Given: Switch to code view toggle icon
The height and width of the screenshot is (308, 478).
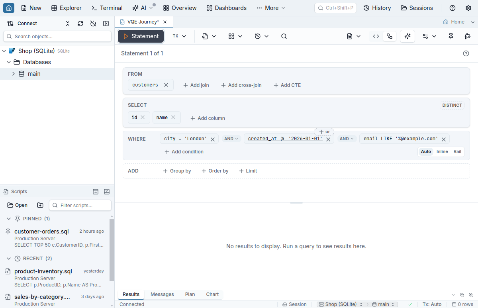Looking at the screenshot, I should coord(376,36).
